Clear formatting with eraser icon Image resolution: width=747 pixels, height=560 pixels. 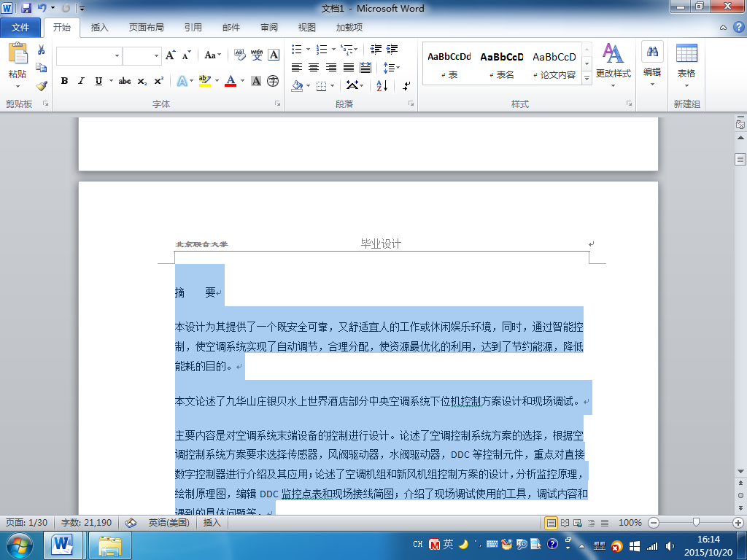(x=239, y=55)
